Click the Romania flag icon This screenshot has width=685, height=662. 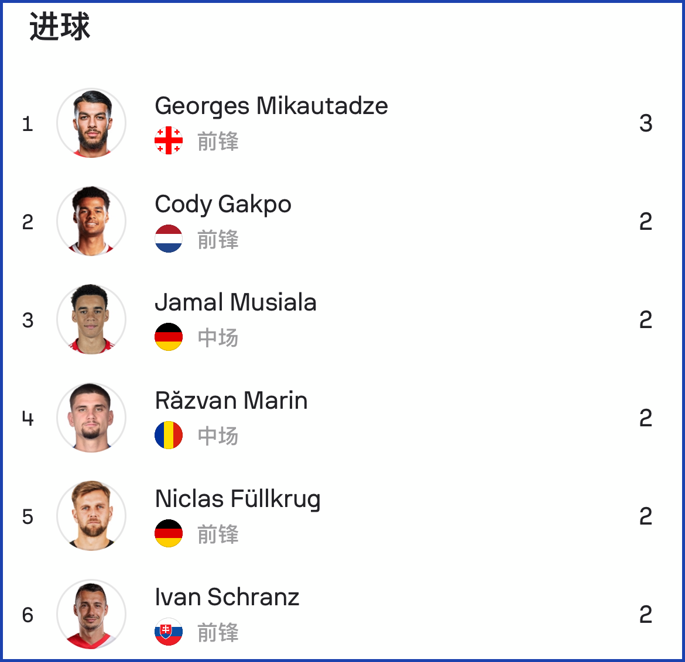click(169, 435)
